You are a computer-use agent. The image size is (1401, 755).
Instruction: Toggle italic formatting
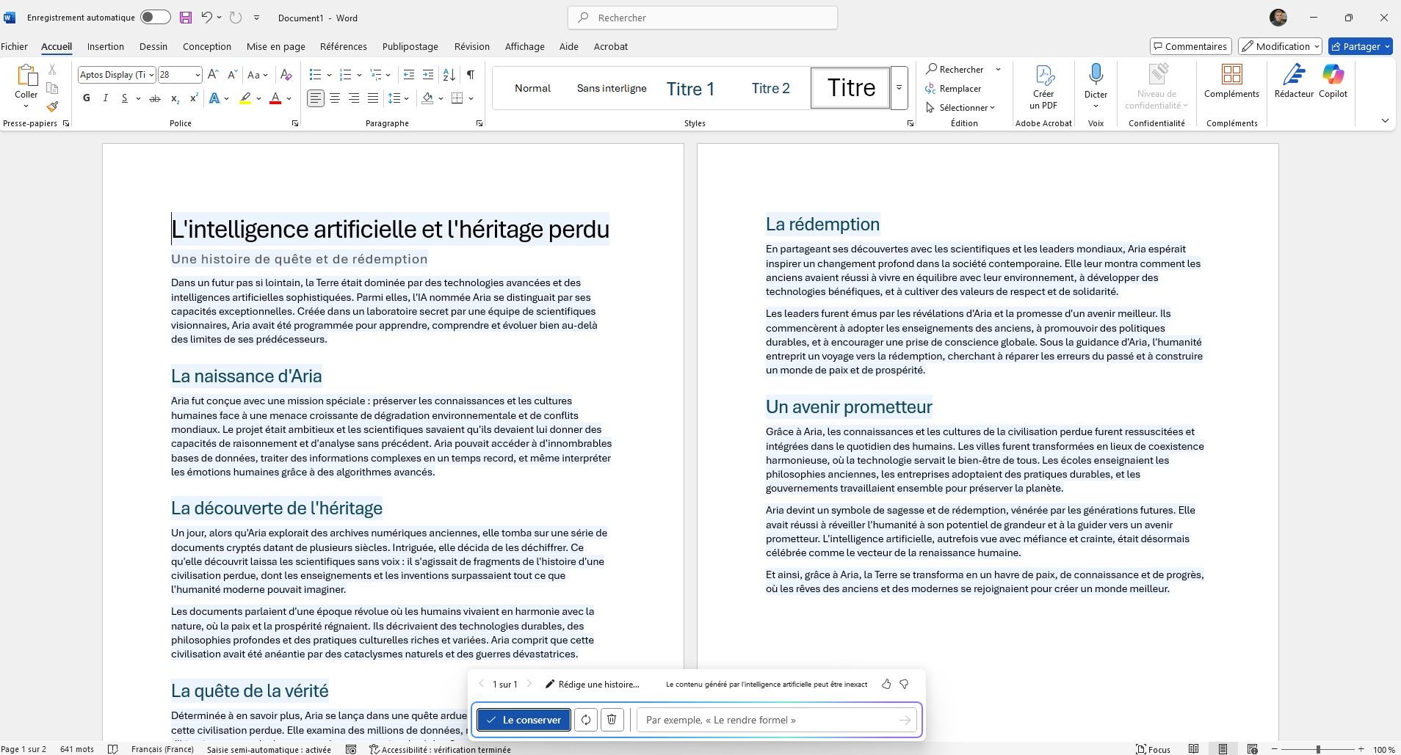coord(105,98)
